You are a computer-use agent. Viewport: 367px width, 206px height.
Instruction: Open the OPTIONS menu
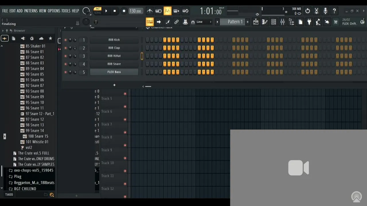[x=54, y=11]
